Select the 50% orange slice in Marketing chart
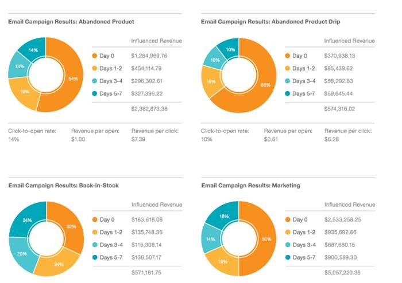The width and height of the screenshot is (402, 283). [x=266, y=239]
